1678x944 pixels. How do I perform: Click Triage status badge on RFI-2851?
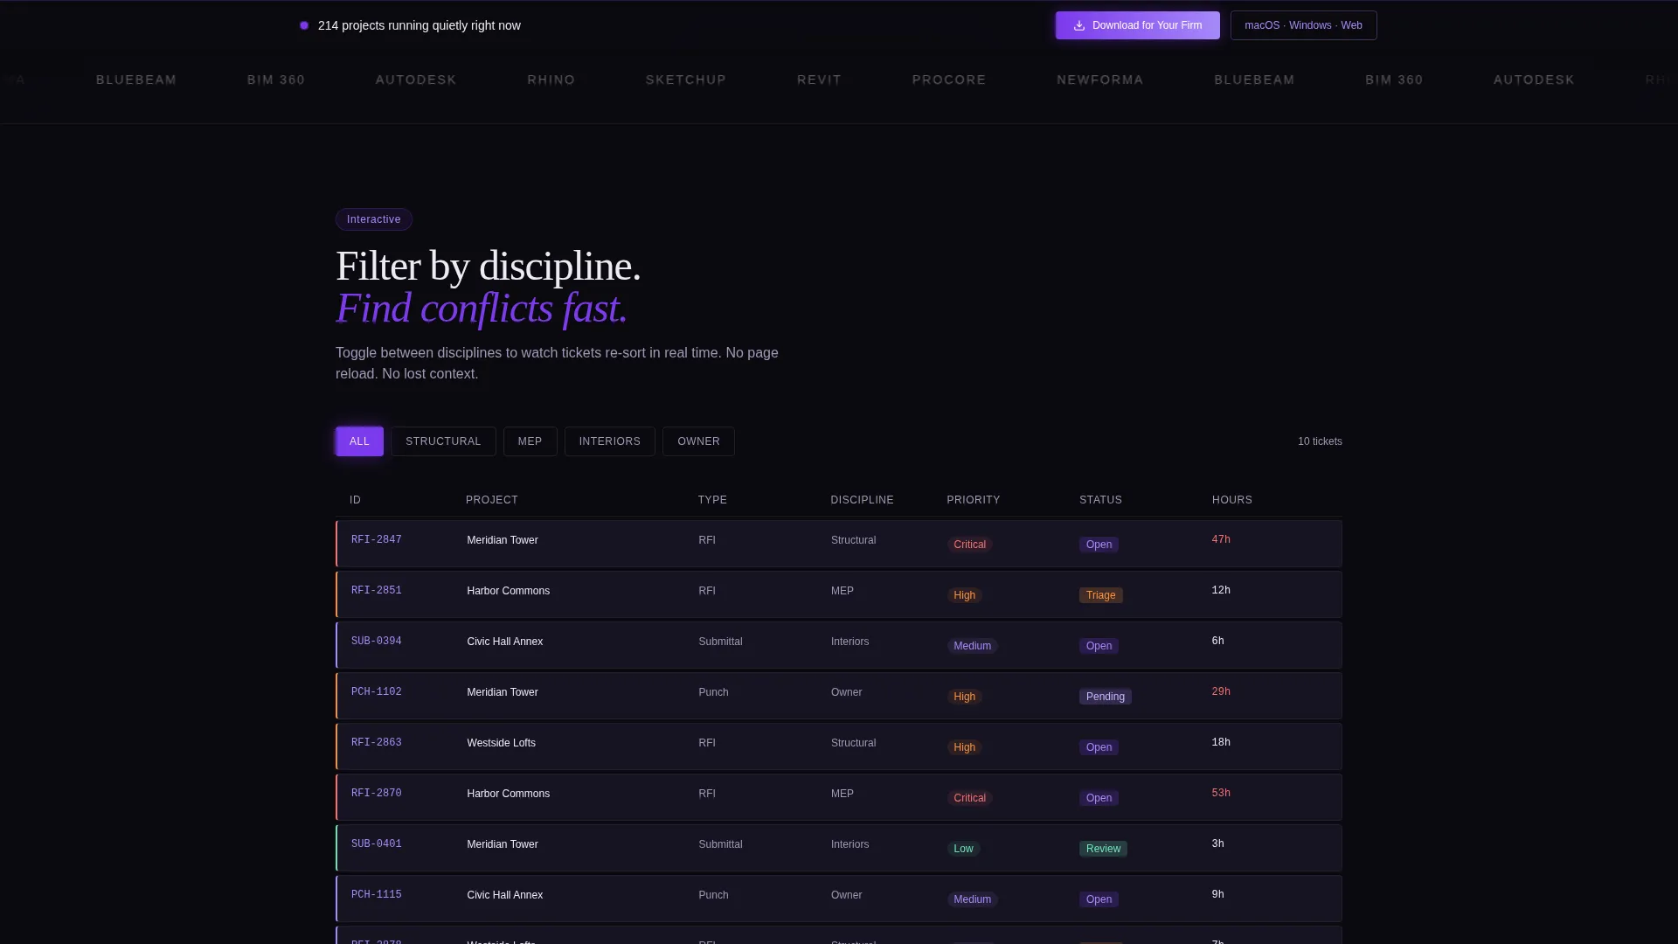click(1100, 595)
